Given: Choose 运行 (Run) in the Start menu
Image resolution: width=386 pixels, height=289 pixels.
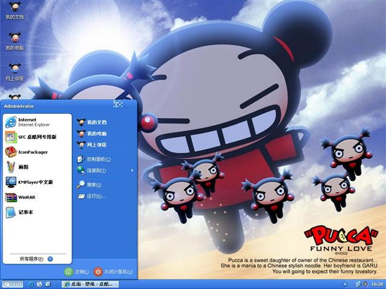Looking at the screenshot, I should (95, 196).
